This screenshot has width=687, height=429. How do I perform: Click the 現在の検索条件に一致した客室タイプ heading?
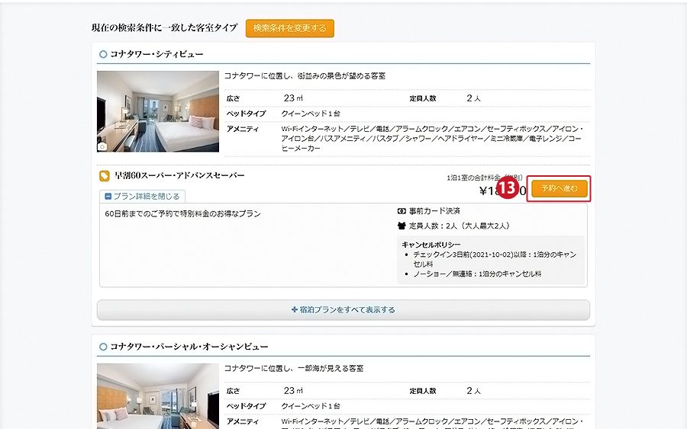pos(164,28)
